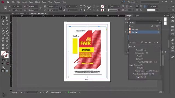The image size is (175, 98).
Task: Open the Window menu
Action: [x=57, y=2]
